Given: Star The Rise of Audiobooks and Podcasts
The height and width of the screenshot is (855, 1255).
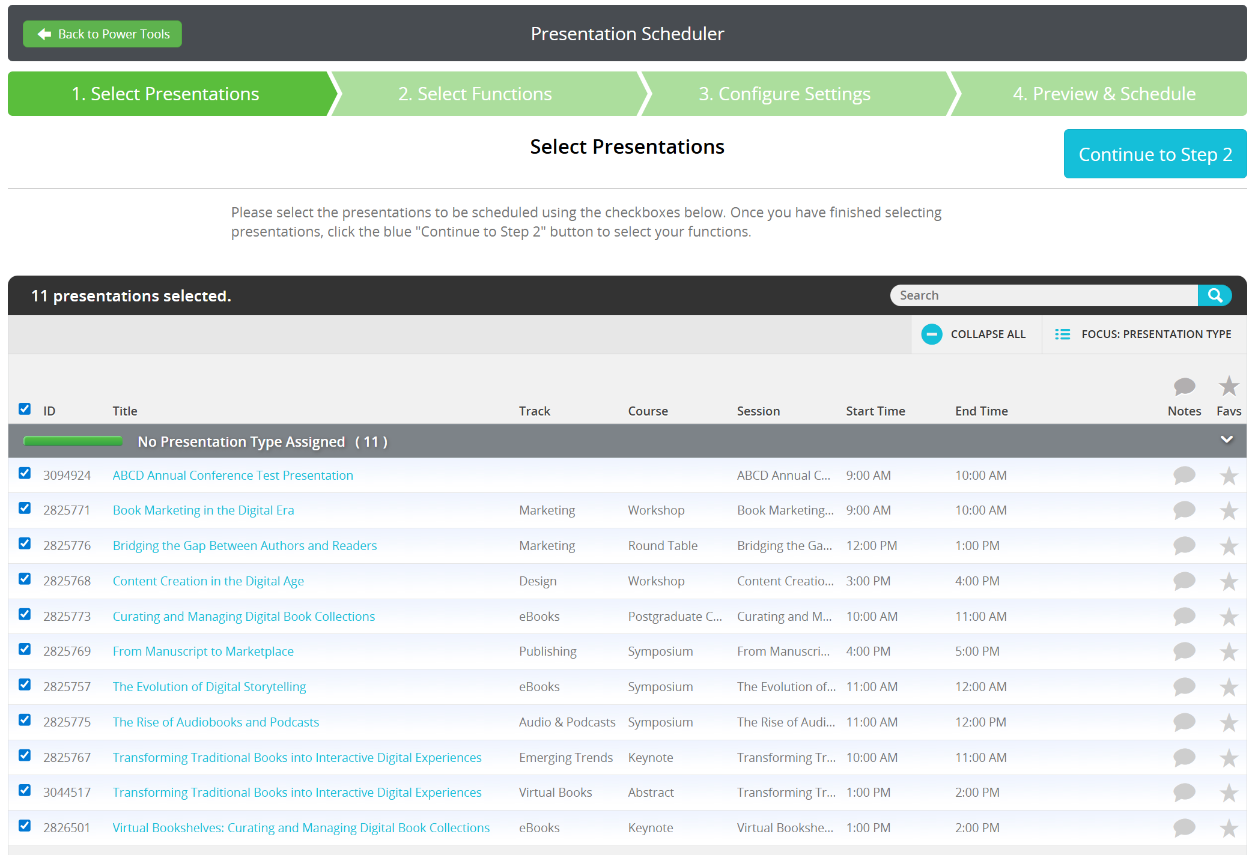Looking at the screenshot, I should (1229, 722).
